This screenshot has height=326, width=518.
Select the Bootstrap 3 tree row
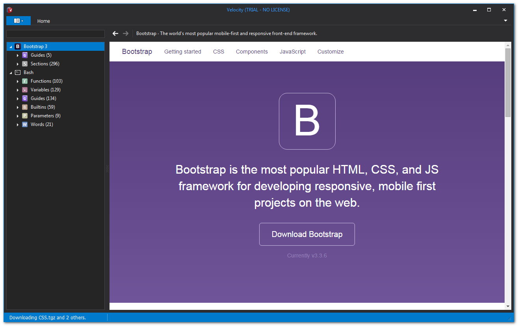[x=56, y=46]
